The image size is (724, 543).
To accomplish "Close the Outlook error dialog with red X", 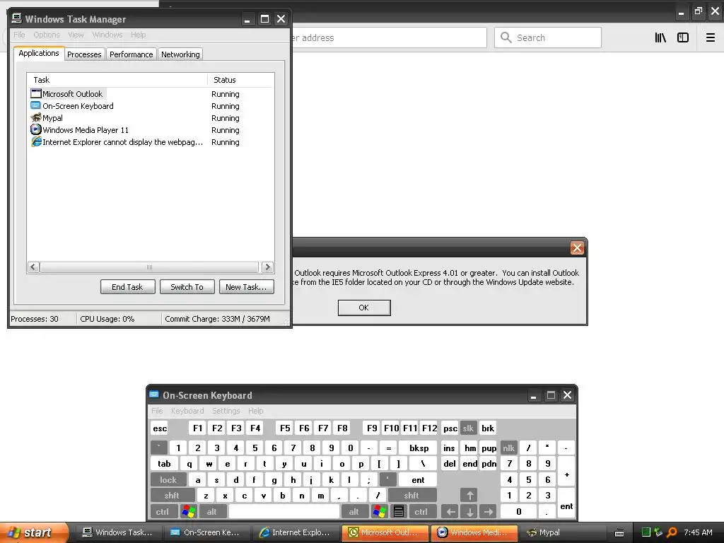I will coord(577,248).
